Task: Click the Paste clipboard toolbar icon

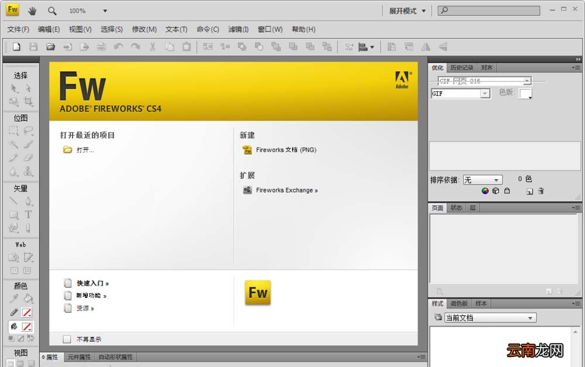Action: point(187,47)
